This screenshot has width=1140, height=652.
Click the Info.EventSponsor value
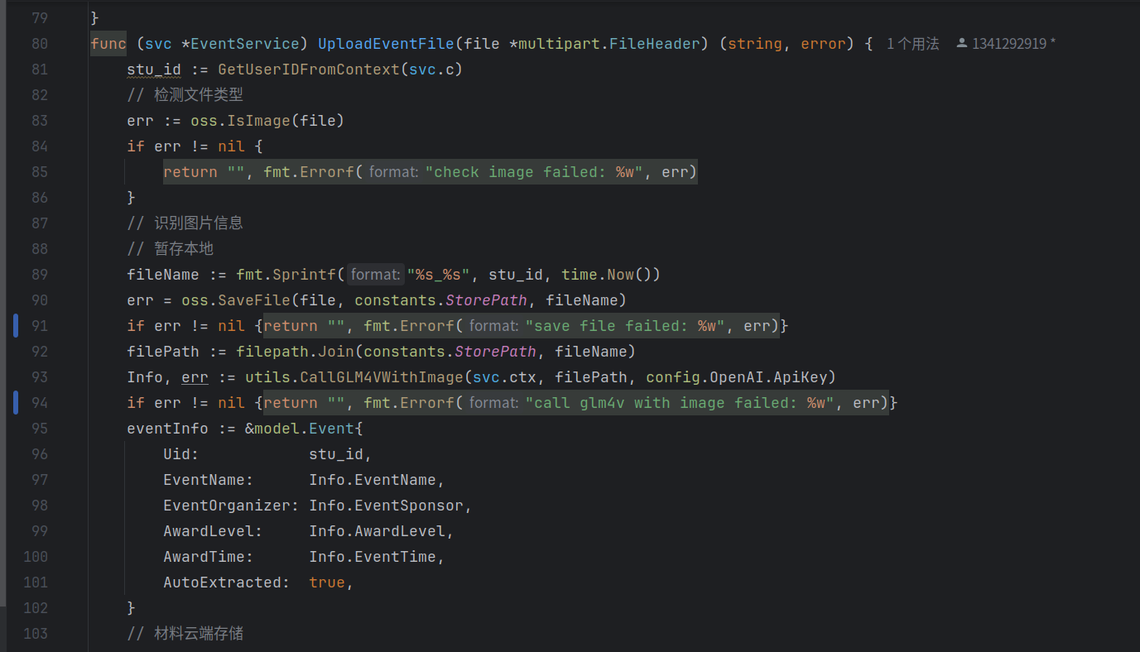click(386, 506)
